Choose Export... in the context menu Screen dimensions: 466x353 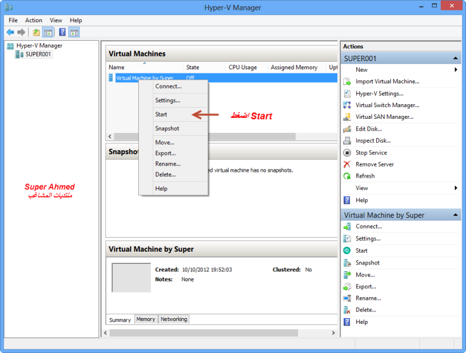tap(173, 153)
